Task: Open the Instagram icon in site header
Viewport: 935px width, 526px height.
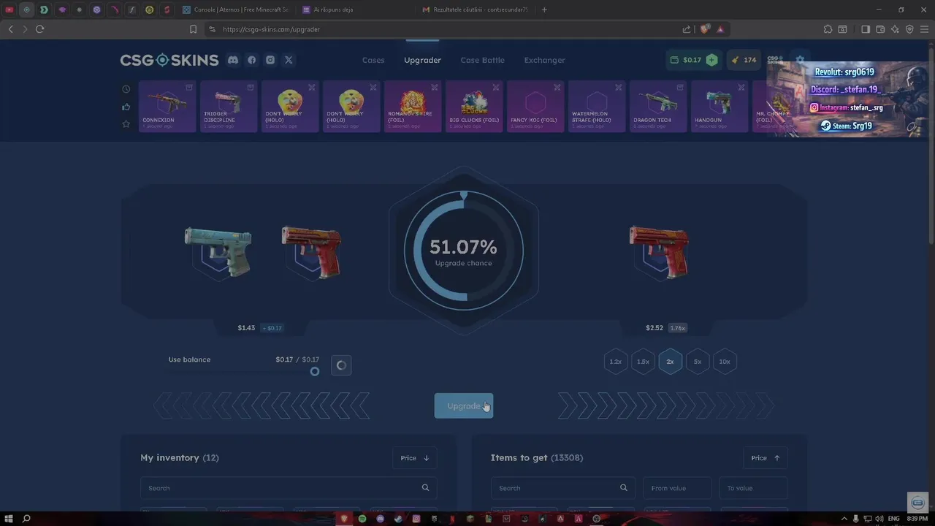Action: click(x=270, y=60)
